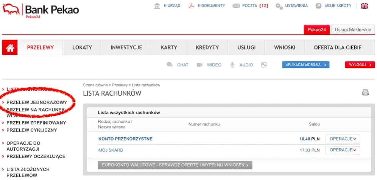Click the Saldo column header

[x=314, y=124]
